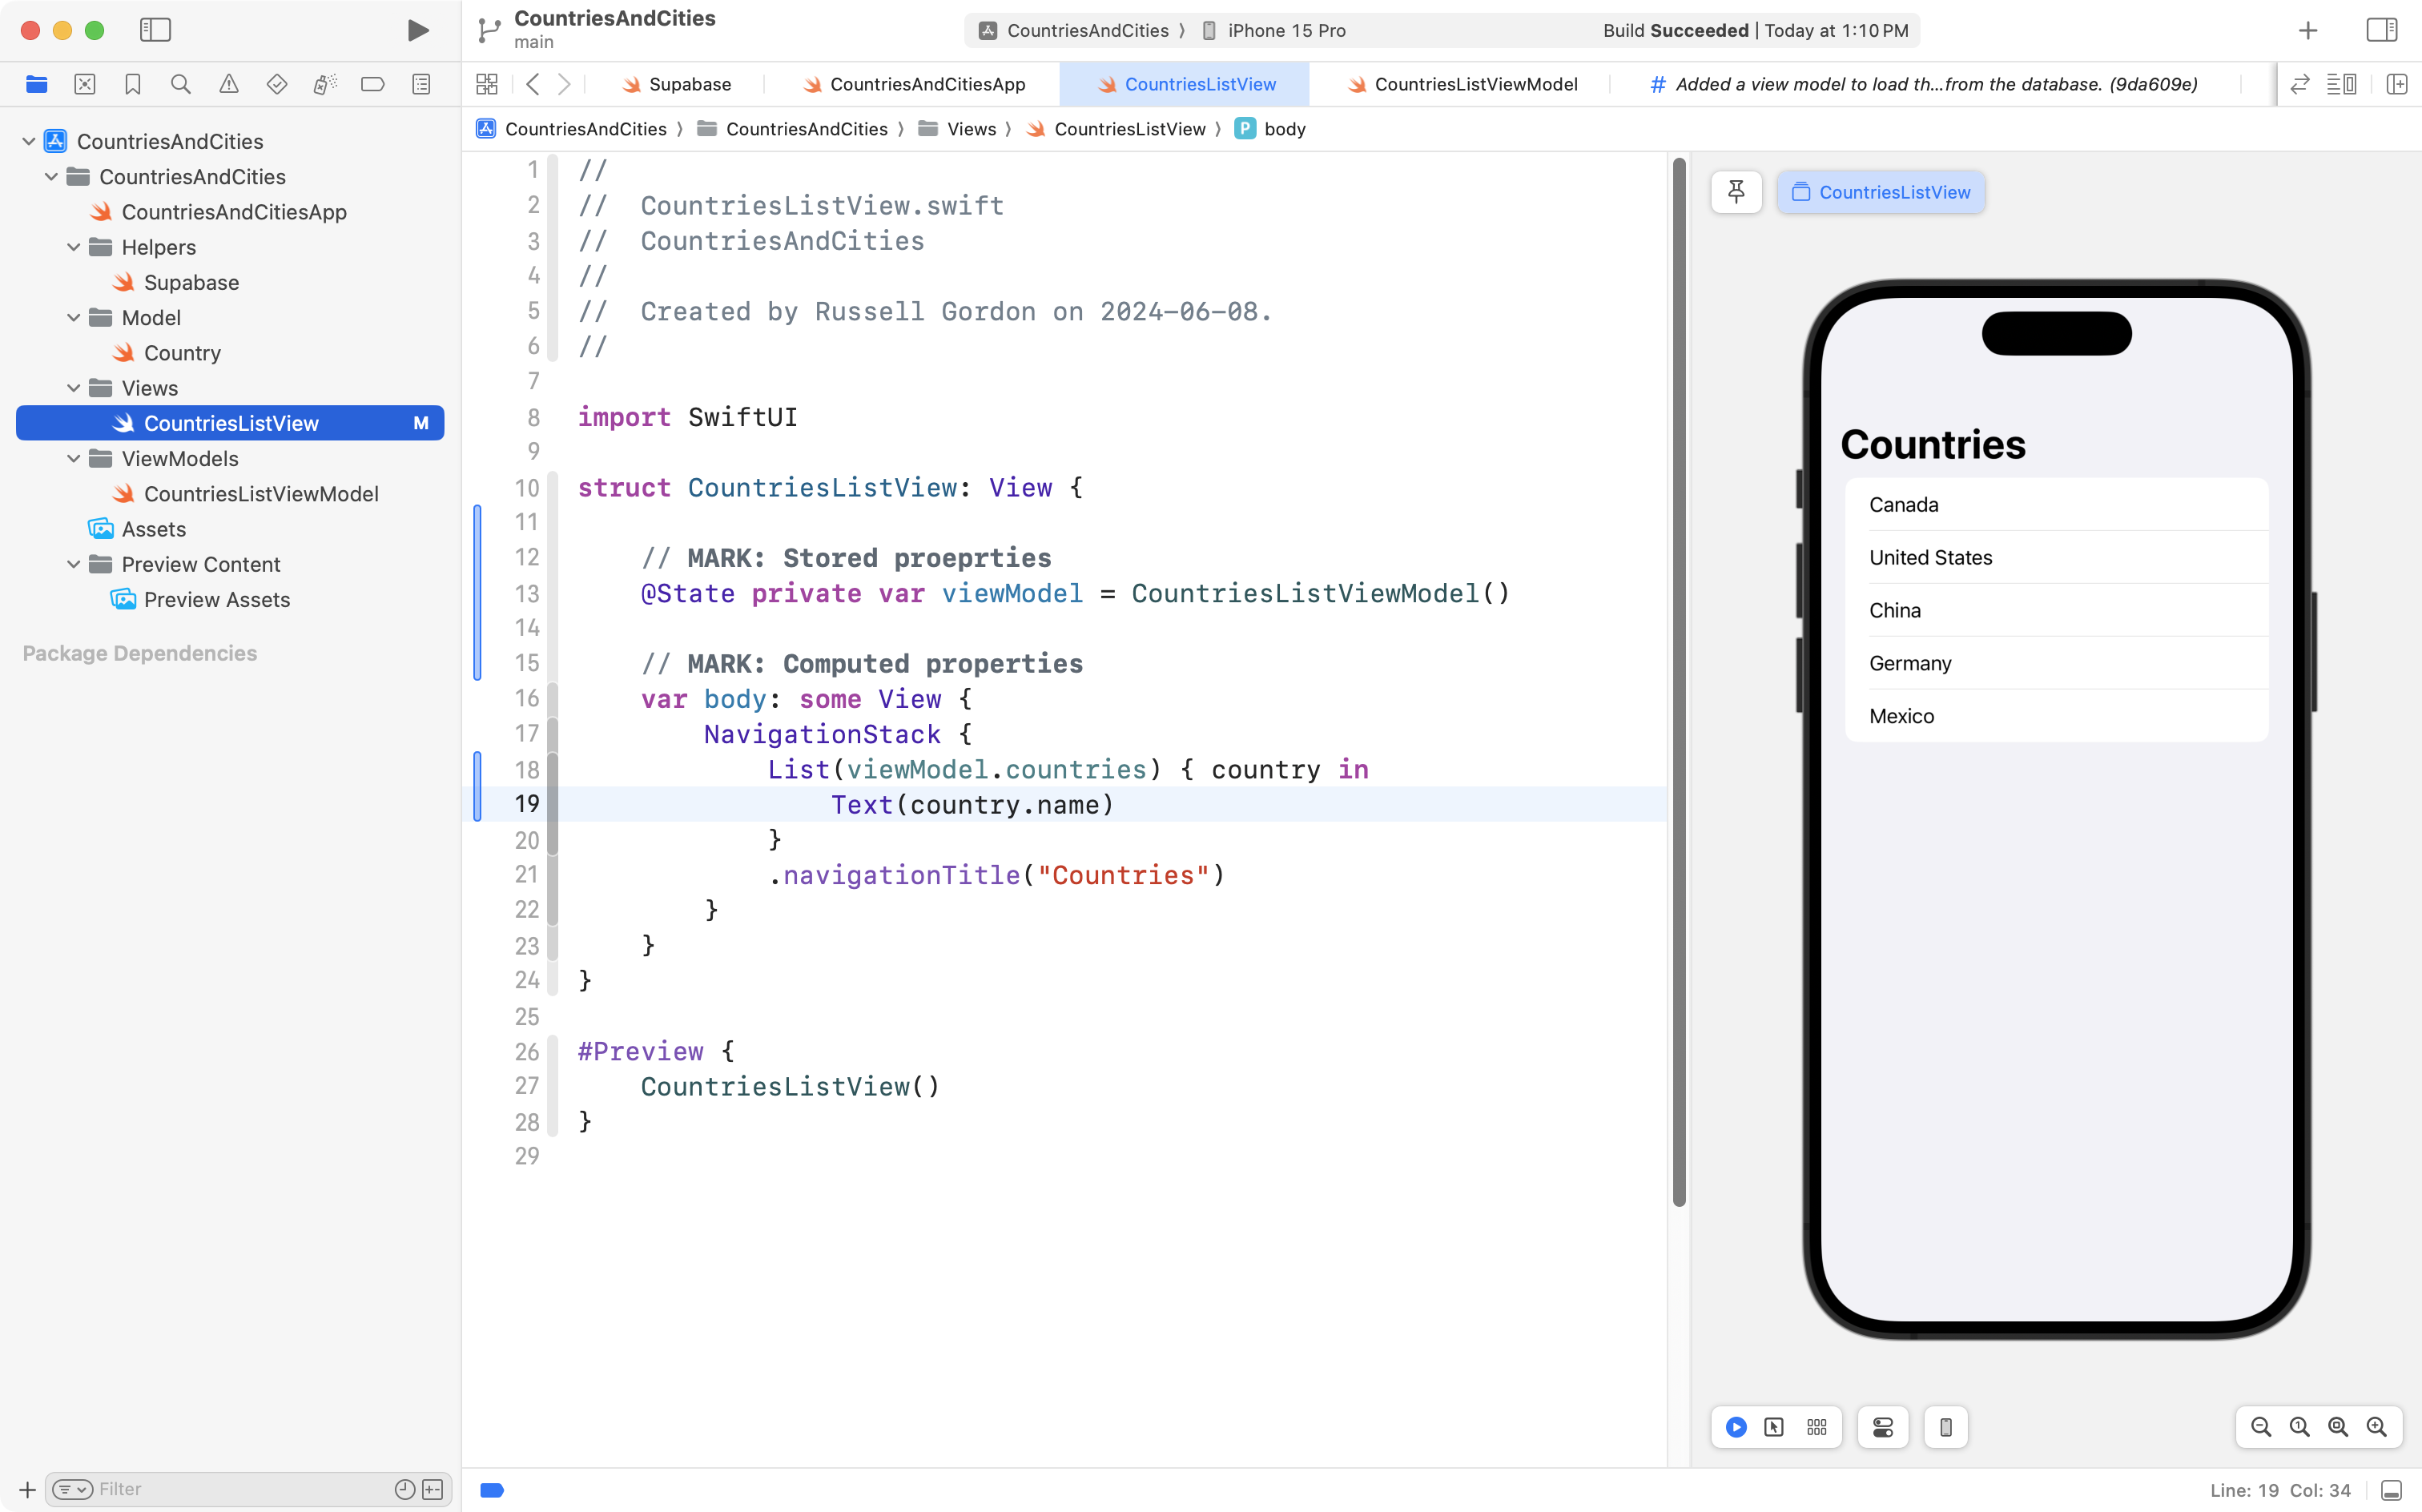Toggle the left navigator sidebar

tap(155, 30)
